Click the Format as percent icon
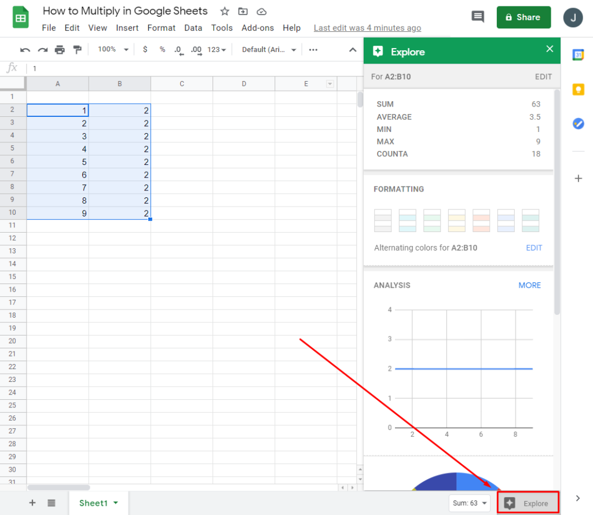Image resolution: width=593 pixels, height=515 pixels. point(162,49)
